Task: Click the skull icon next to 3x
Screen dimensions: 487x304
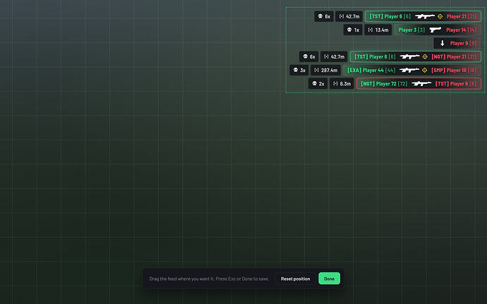Action: click(x=296, y=70)
